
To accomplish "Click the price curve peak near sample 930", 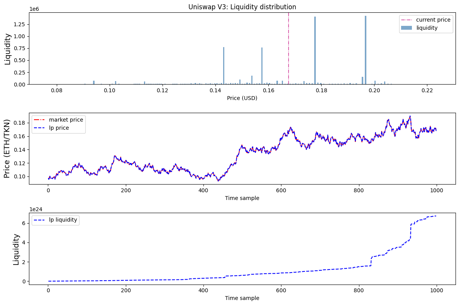I will (x=410, y=117).
